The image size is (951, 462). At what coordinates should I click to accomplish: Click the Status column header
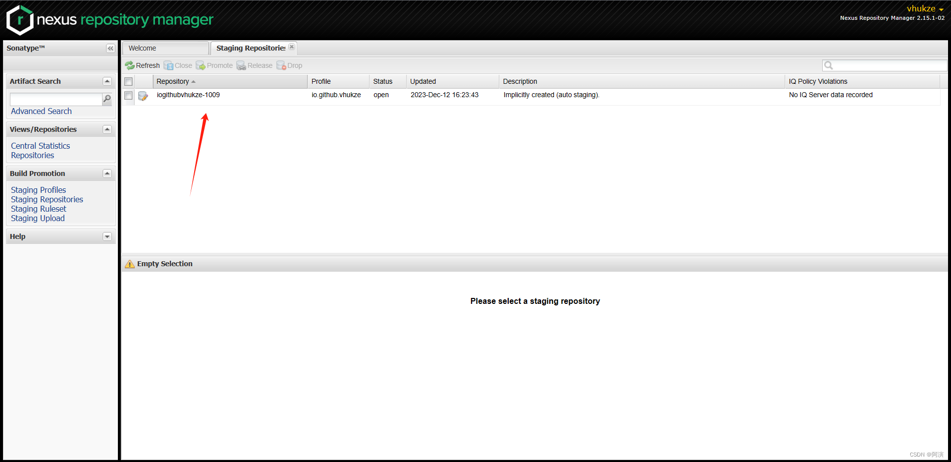tap(388, 81)
